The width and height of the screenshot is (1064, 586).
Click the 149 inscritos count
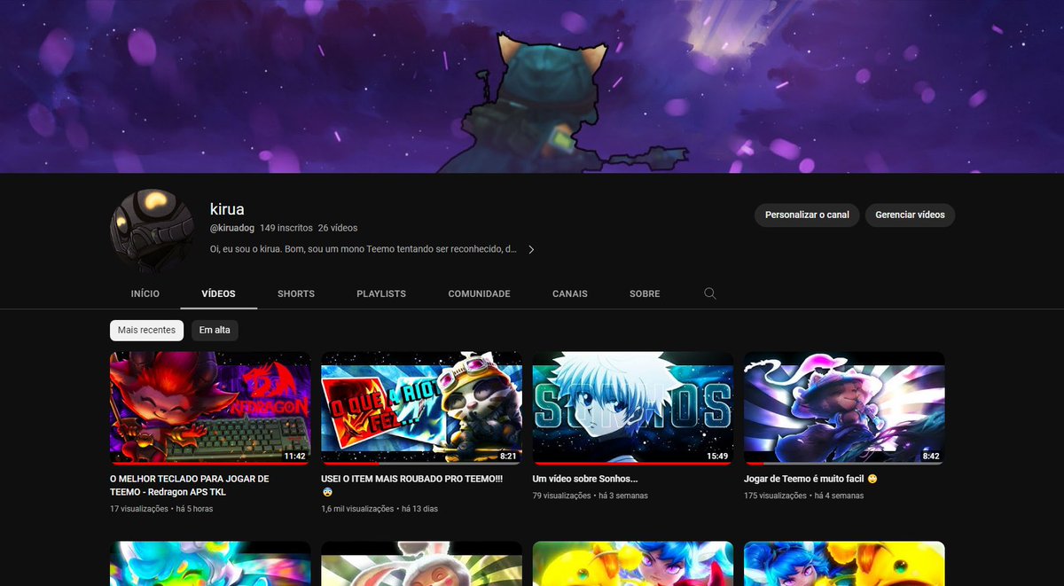point(286,228)
